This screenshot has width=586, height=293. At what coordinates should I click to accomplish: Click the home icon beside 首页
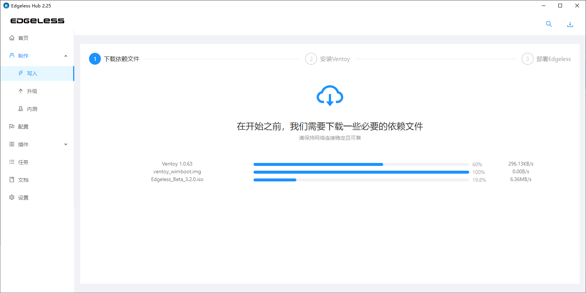point(12,38)
